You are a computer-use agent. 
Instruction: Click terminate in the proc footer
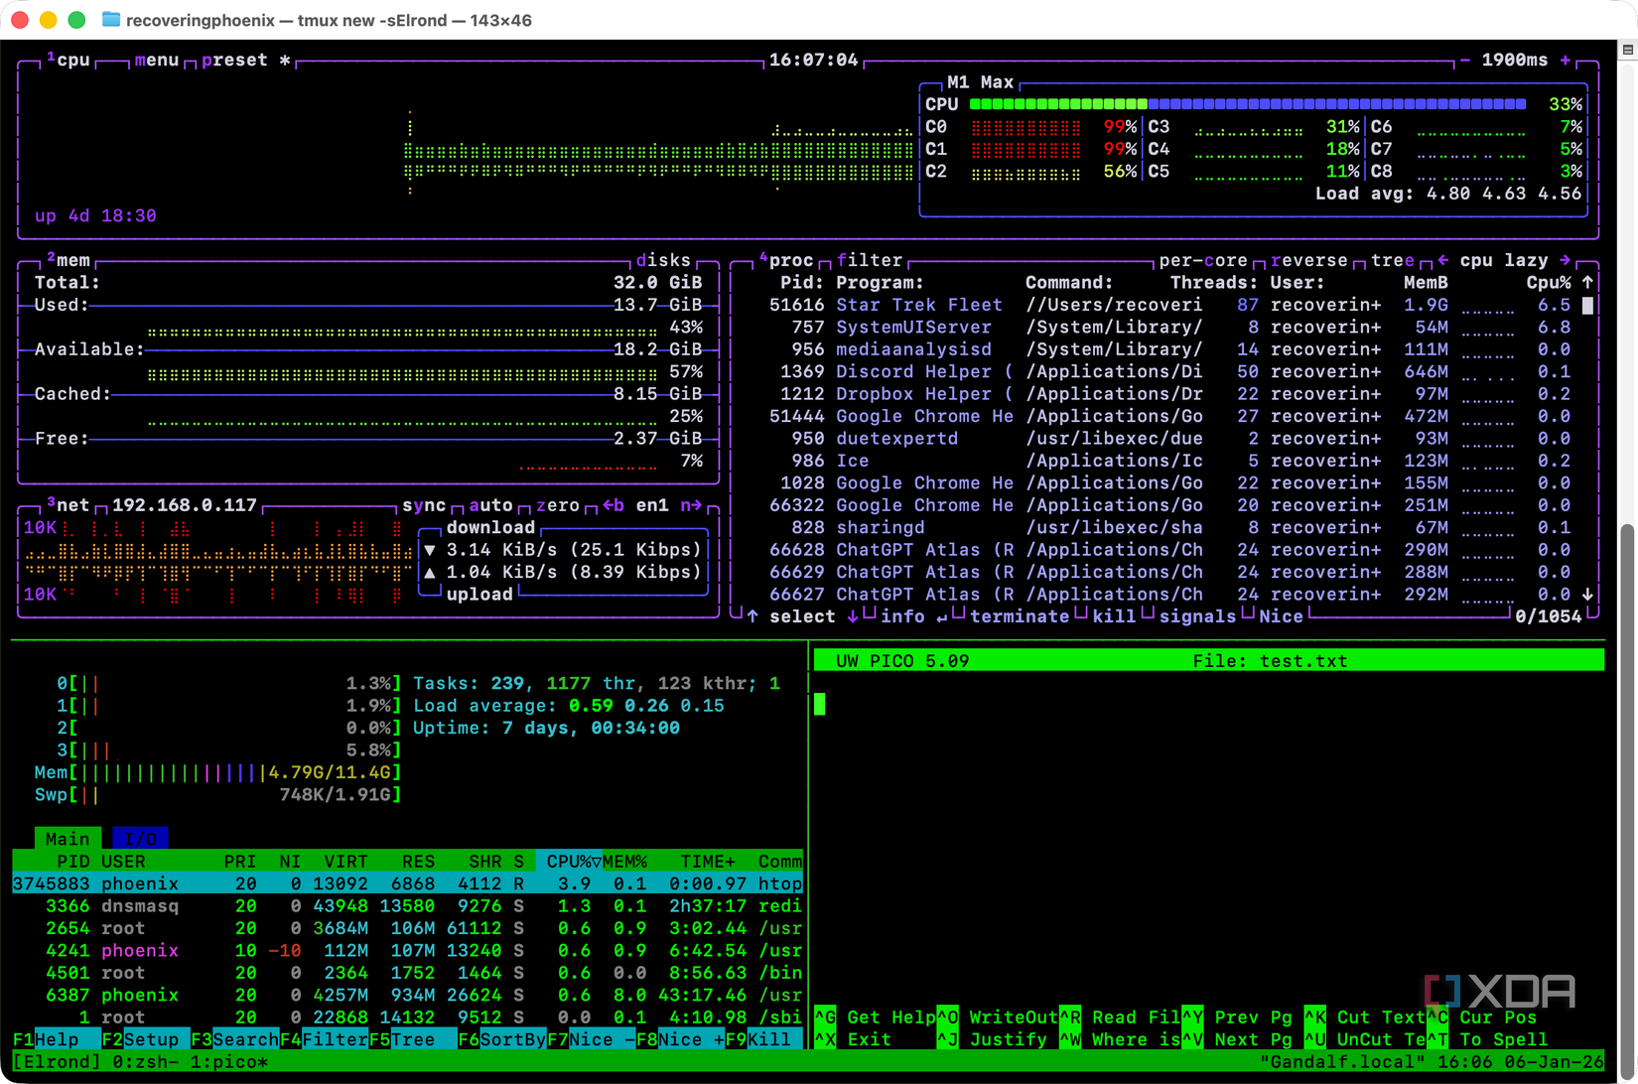click(1019, 616)
